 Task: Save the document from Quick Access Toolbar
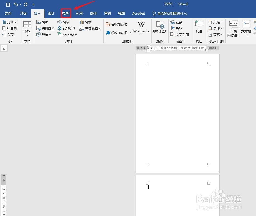8,4
